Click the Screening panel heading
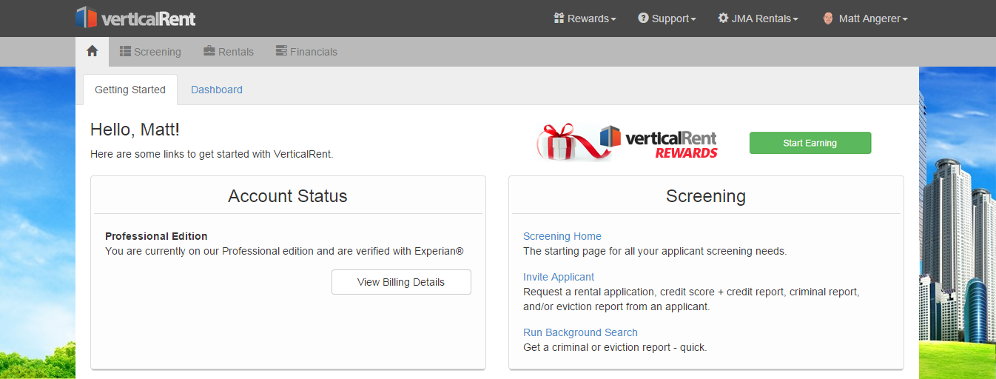The image size is (996, 379). [706, 196]
